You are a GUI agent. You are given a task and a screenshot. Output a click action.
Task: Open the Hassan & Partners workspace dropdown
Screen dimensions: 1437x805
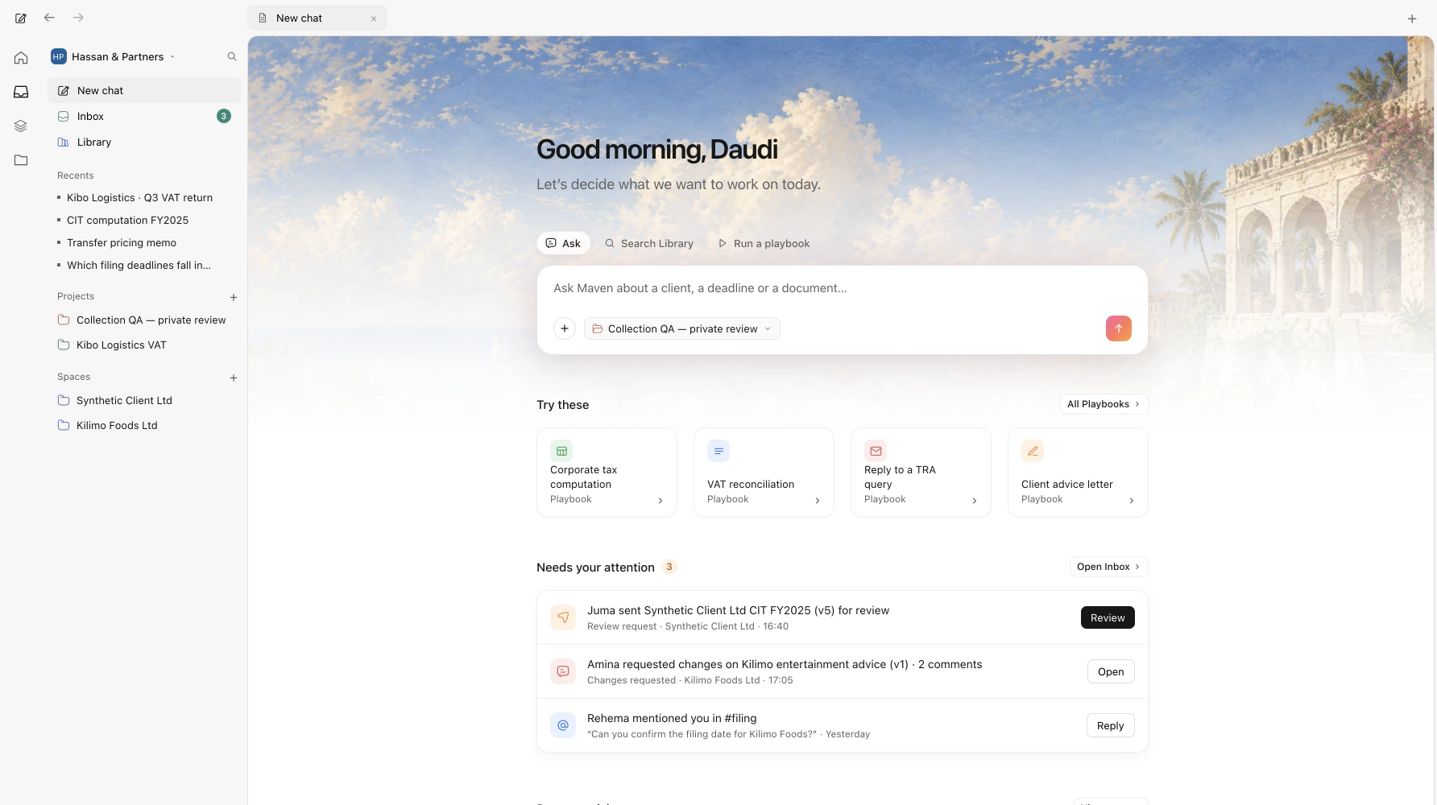(113, 56)
